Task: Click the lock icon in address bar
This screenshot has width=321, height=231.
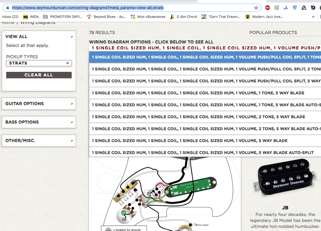Action: coord(8,8)
